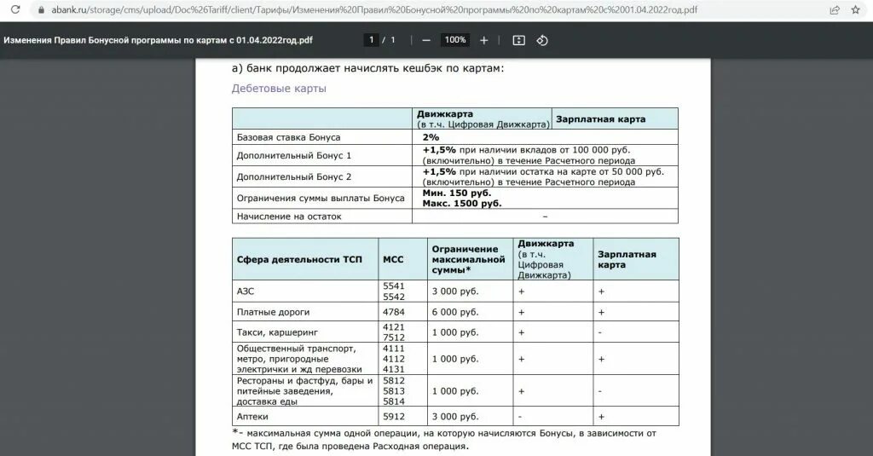Click the 'Аптеки' row label

pyautogui.click(x=252, y=417)
